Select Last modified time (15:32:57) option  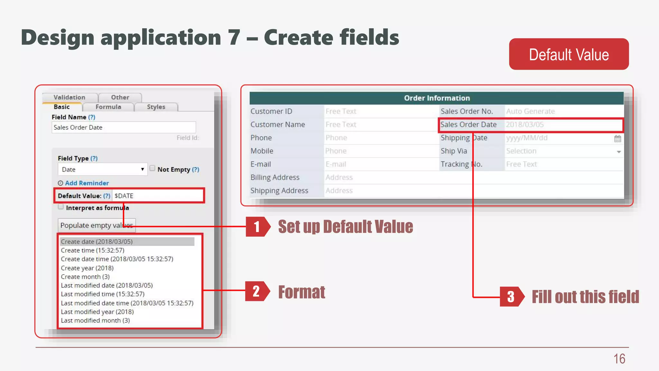pos(127,294)
